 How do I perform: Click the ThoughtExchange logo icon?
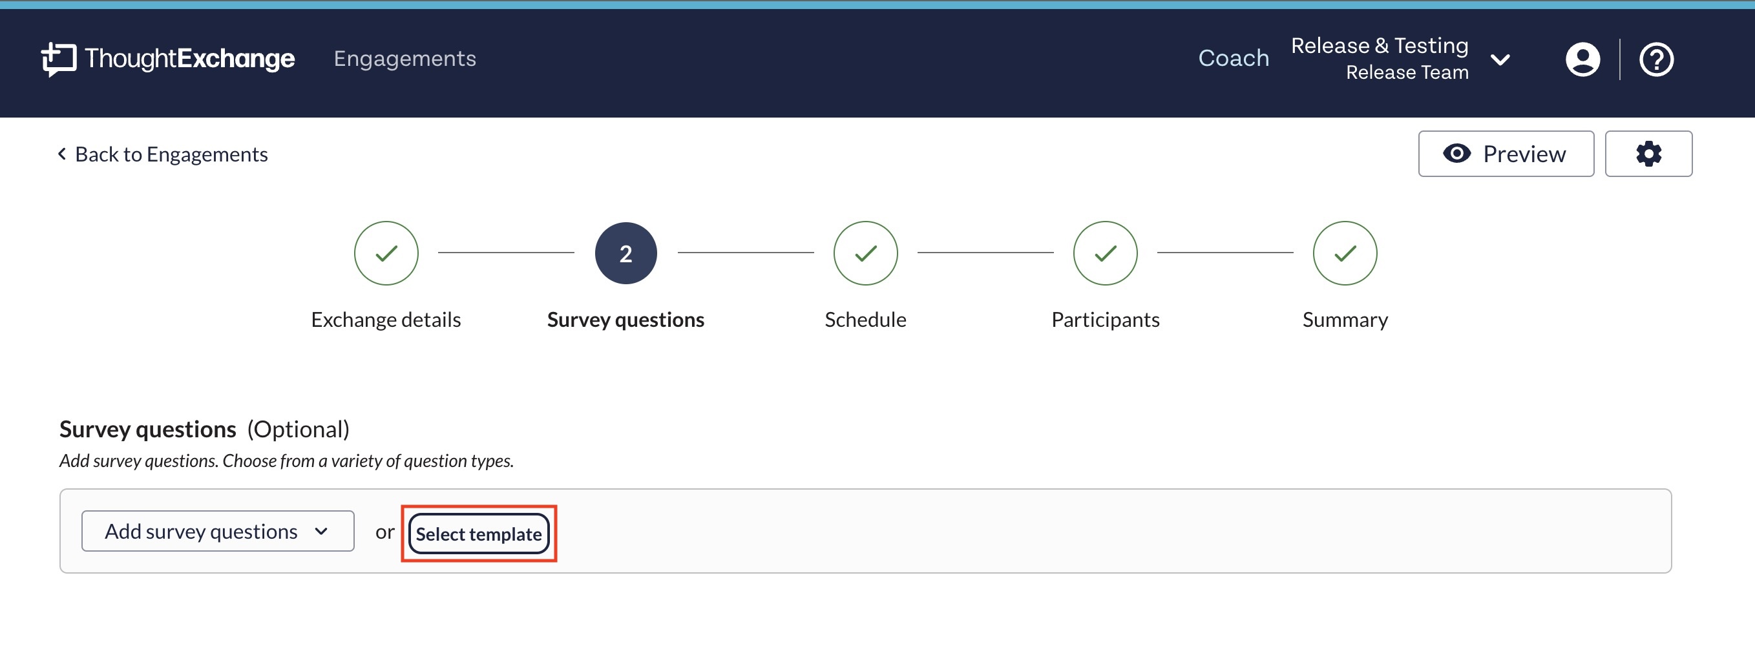[59, 59]
